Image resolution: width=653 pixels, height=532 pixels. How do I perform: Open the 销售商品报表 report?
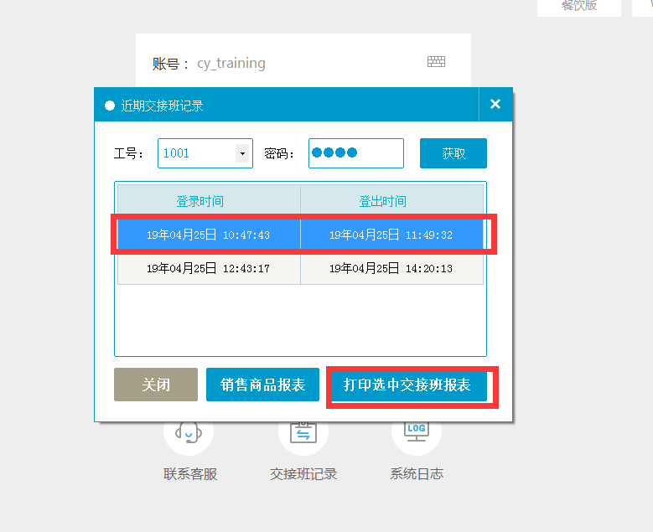tap(262, 385)
